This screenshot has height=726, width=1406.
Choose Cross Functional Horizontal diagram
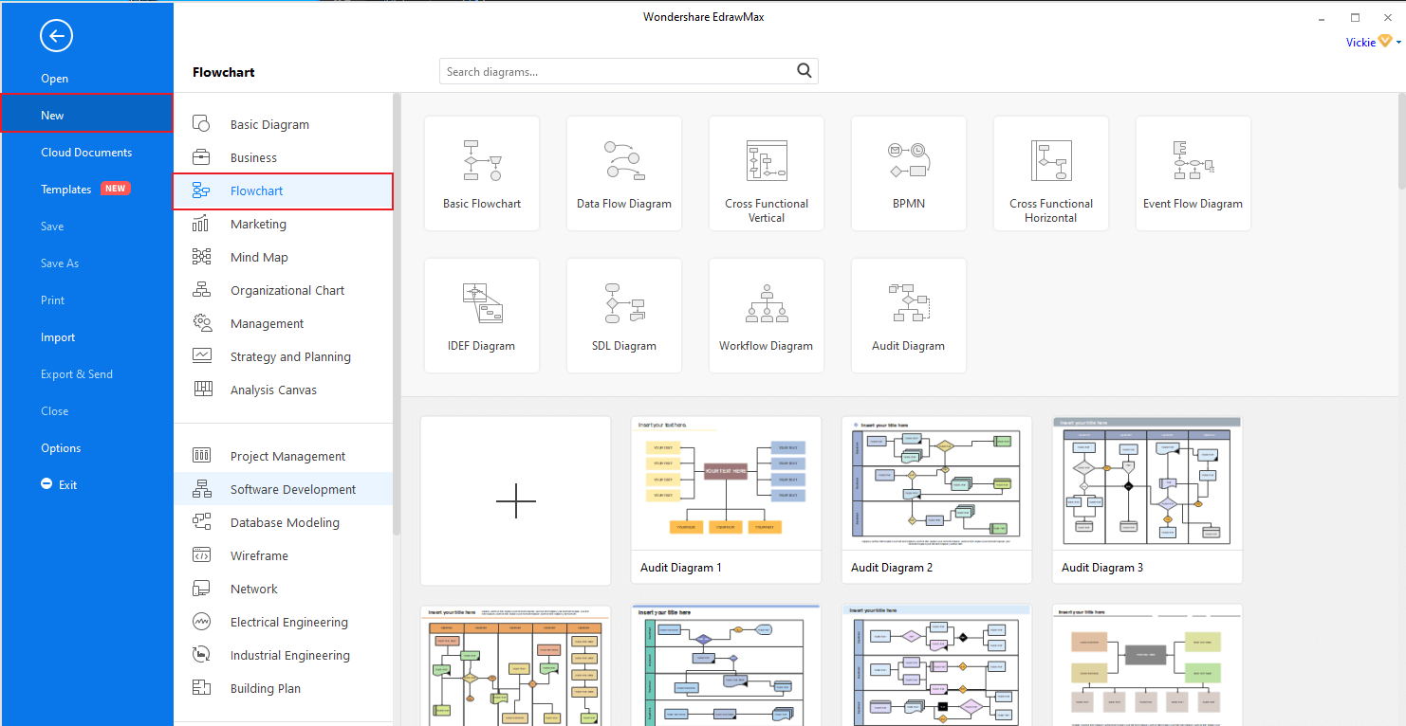click(x=1051, y=173)
